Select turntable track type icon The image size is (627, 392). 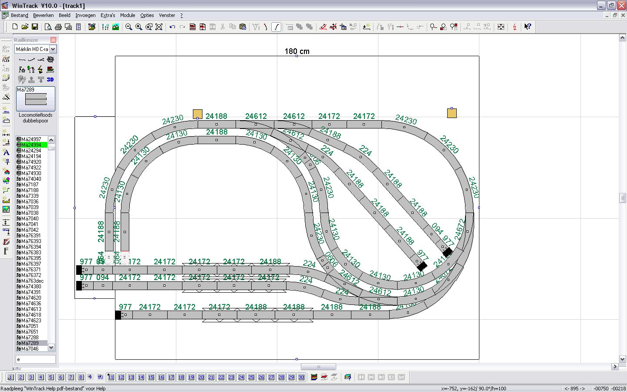[x=51, y=59]
